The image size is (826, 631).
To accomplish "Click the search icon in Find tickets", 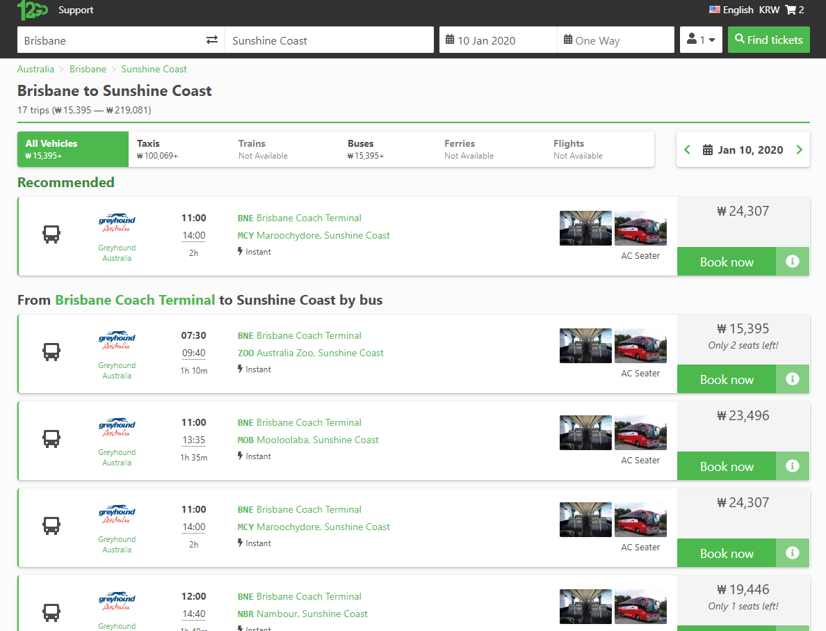I will click(x=740, y=39).
